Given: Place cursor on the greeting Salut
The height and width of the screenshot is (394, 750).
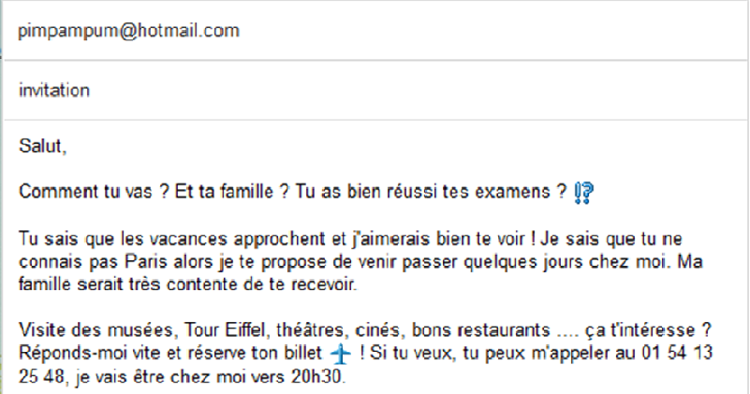Looking at the screenshot, I should 40,146.
